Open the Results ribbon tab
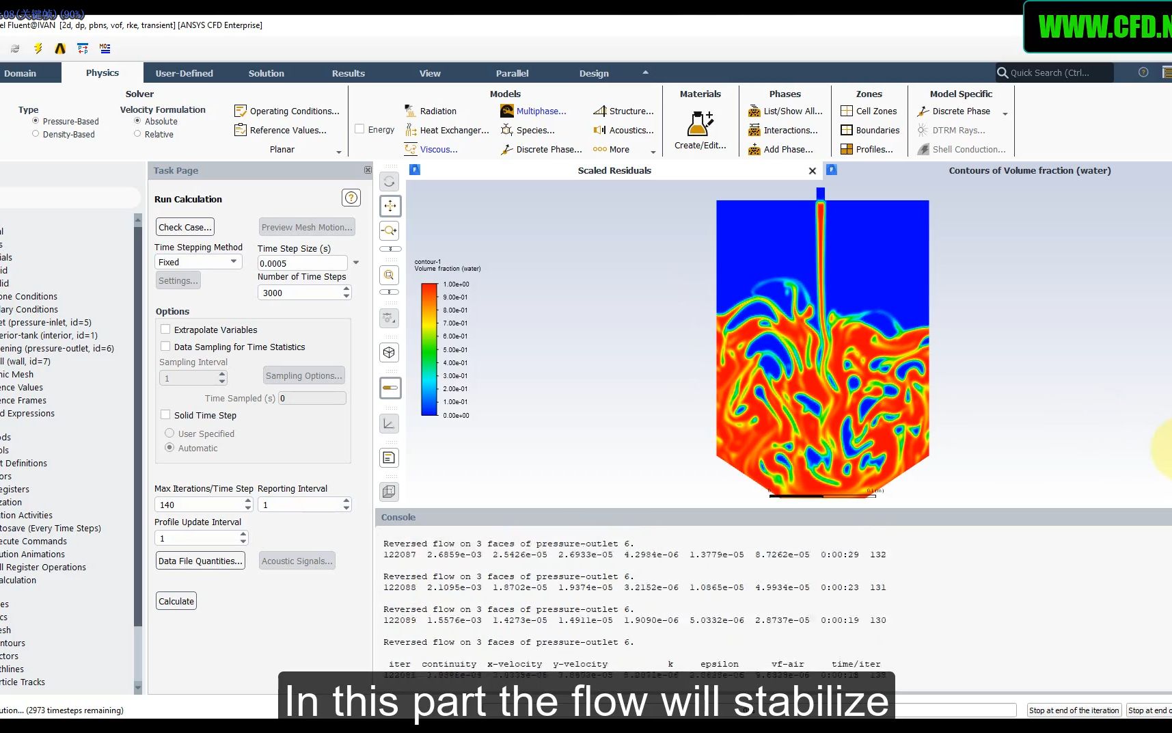 click(x=349, y=73)
